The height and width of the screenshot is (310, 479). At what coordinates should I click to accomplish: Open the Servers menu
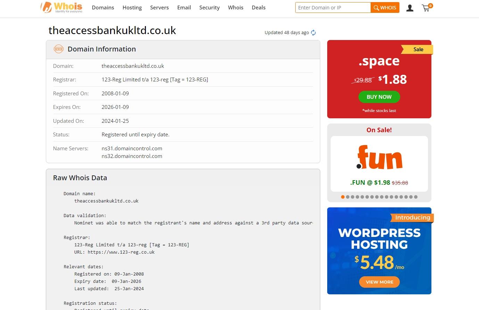pos(159,8)
